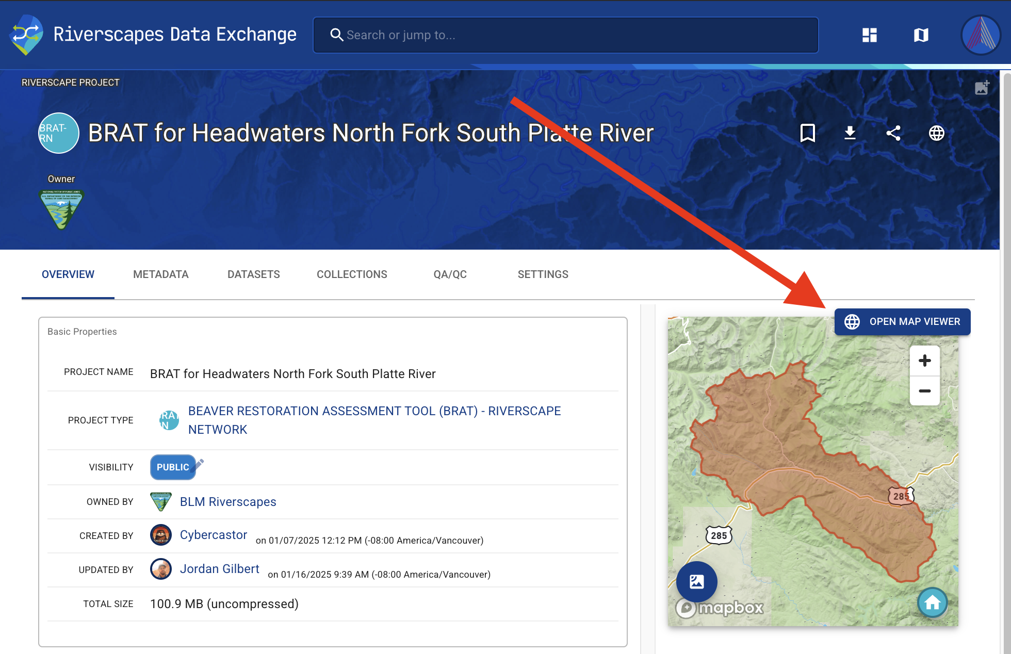Click the project name value text

pos(293,374)
